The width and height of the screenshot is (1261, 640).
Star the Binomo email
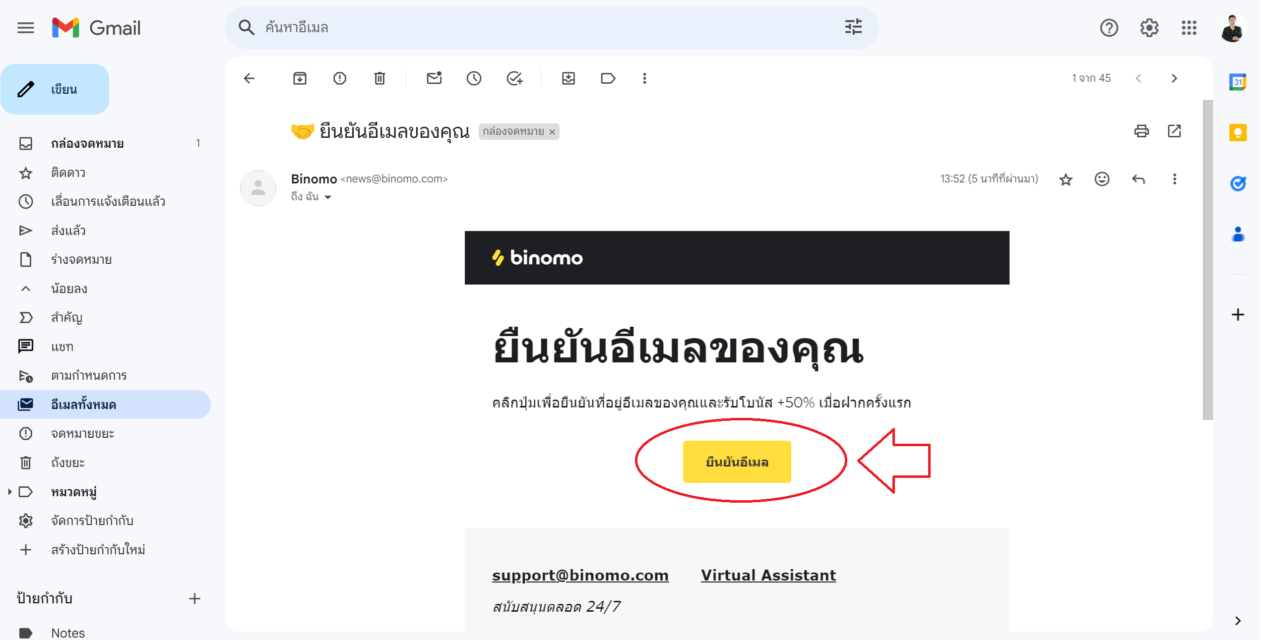1066,179
